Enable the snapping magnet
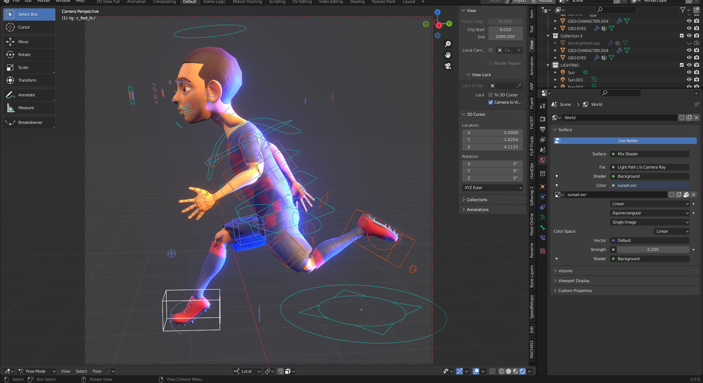This screenshot has height=383, width=703. pos(280,371)
